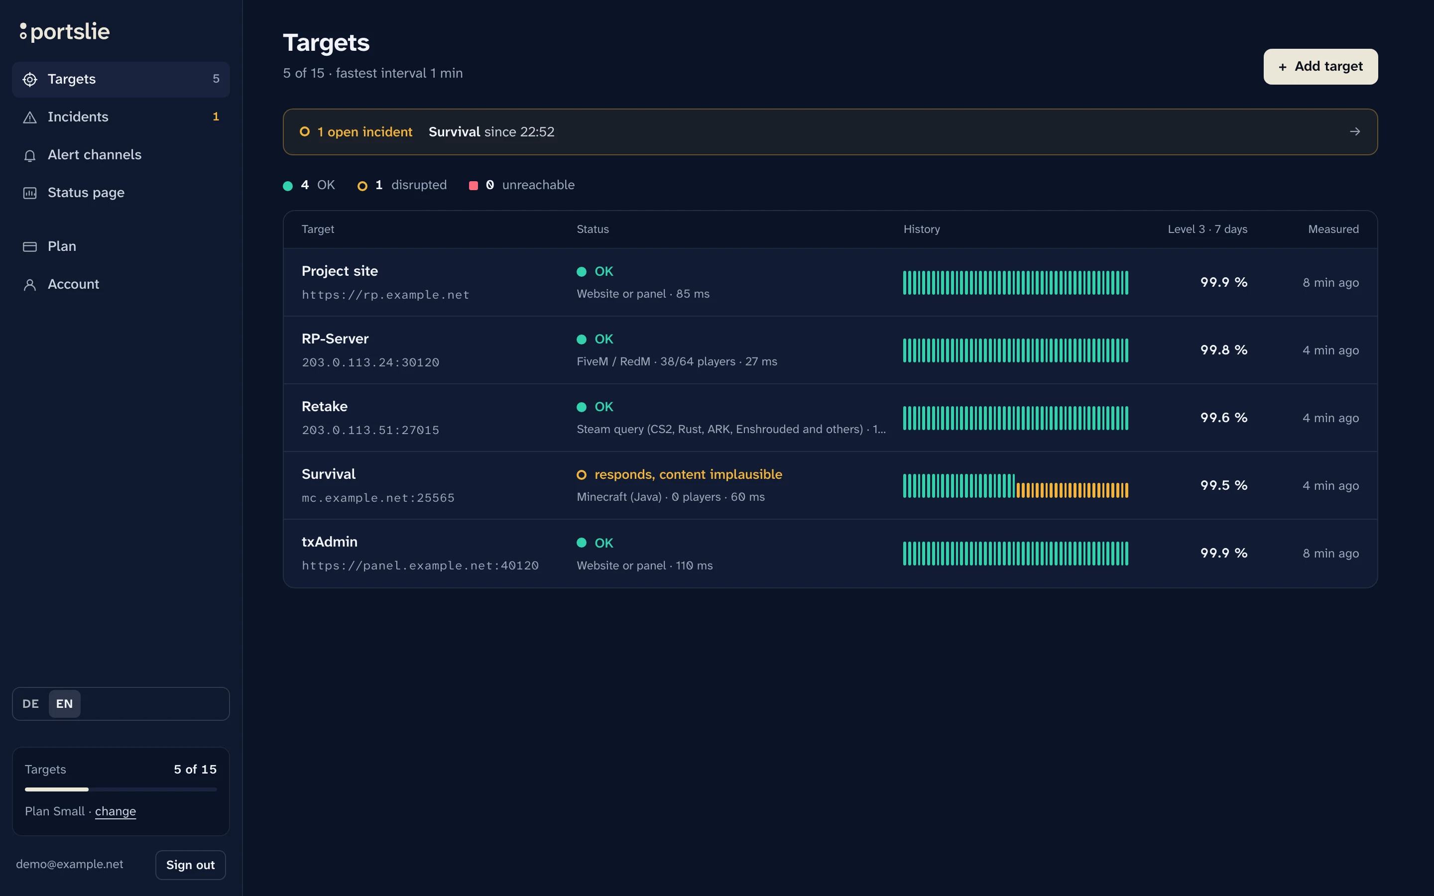The height and width of the screenshot is (896, 1434).
Task: Click the Targets usage progress bar
Action: coord(121,789)
